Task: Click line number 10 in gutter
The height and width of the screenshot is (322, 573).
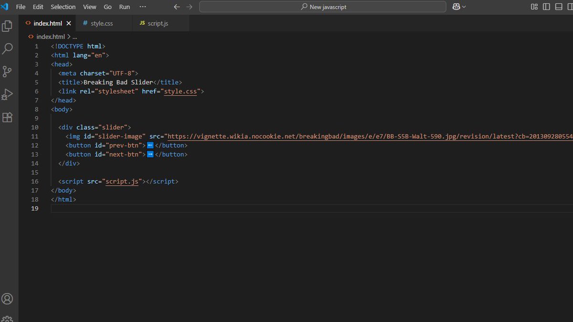Action: [35, 127]
